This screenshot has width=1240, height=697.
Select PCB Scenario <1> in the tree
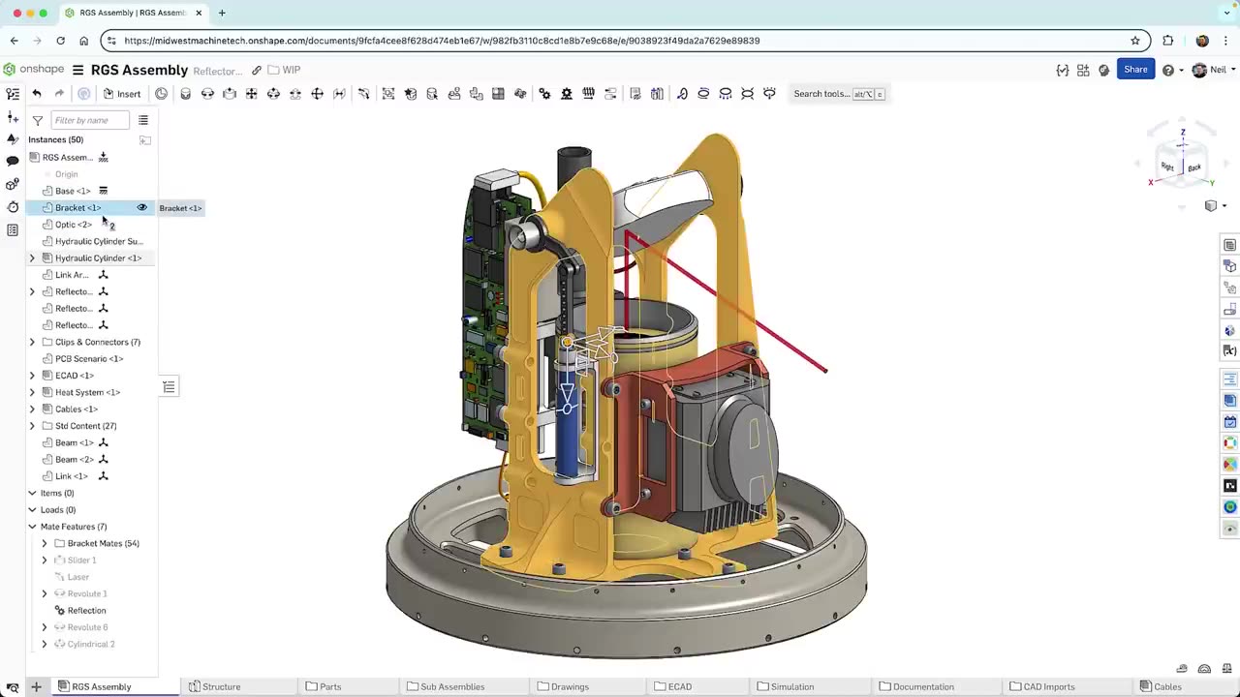(89, 359)
